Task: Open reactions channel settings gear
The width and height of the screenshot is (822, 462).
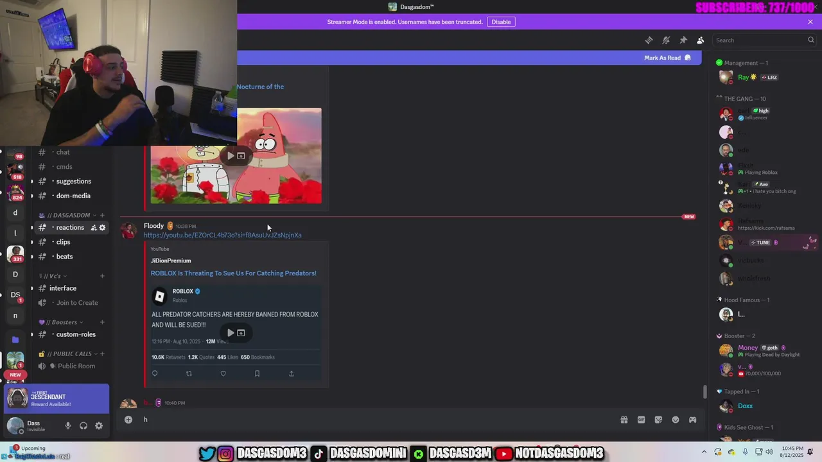Action: (102, 228)
